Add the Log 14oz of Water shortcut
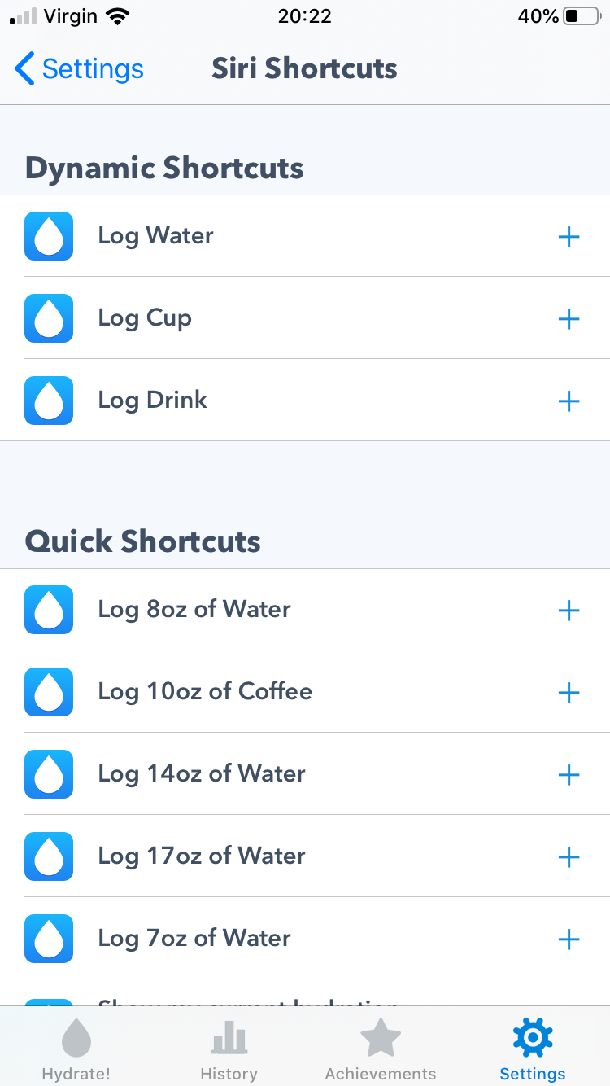Image resolution: width=610 pixels, height=1086 pixels. click(x=569, y=775)
